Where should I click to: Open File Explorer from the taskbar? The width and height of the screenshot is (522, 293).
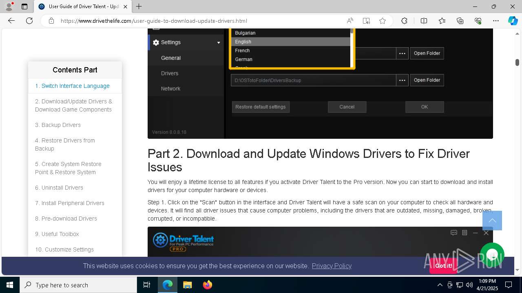point(187,285)
